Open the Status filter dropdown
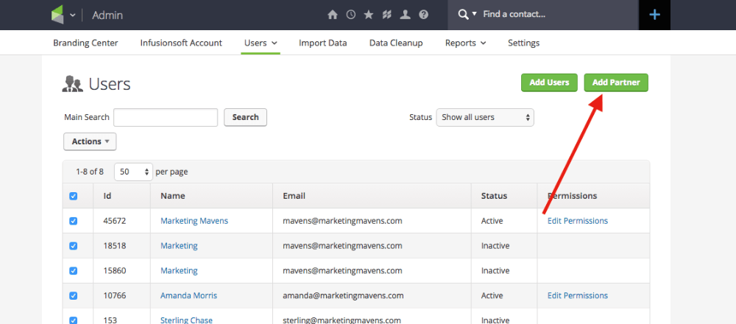The image size is (736, 324). click(x=485, y=117)
